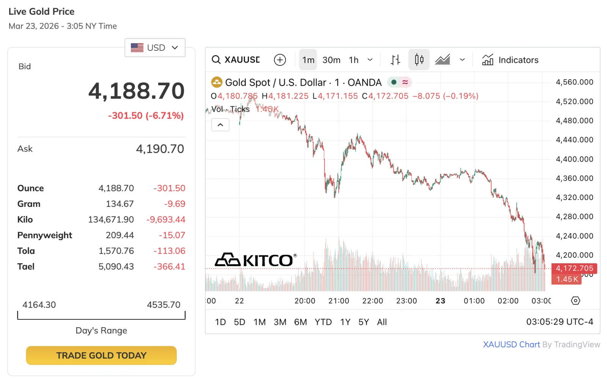607x378 pixels.
Task: Open chart settings hexagon icon
Action: [x=576, y=301]
